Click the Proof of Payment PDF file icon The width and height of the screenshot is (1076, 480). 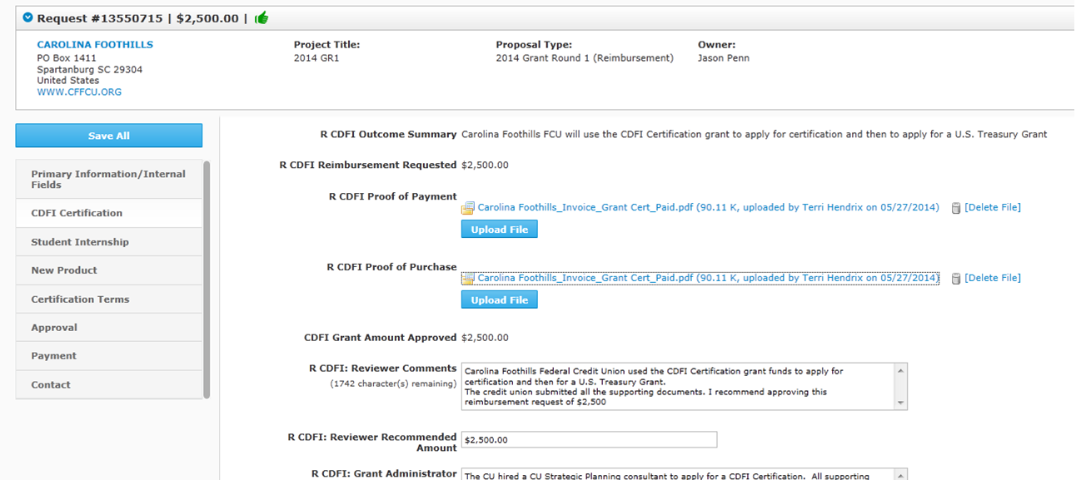click(x=468, y=208)
